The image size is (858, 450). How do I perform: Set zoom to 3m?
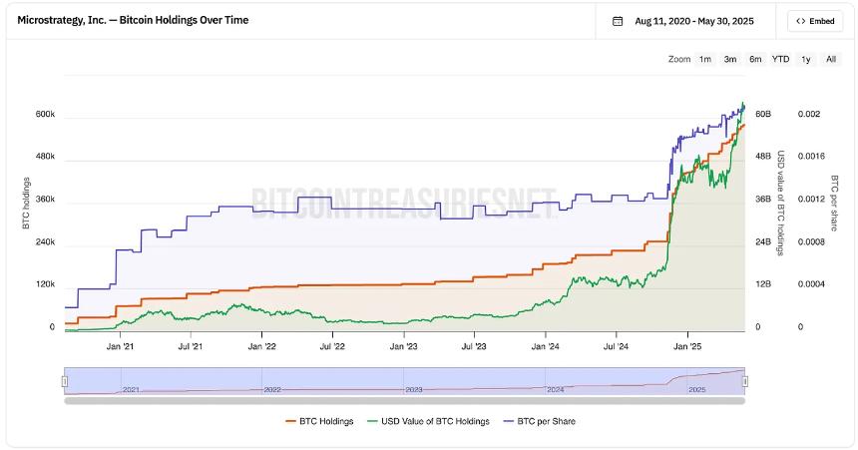730,59
